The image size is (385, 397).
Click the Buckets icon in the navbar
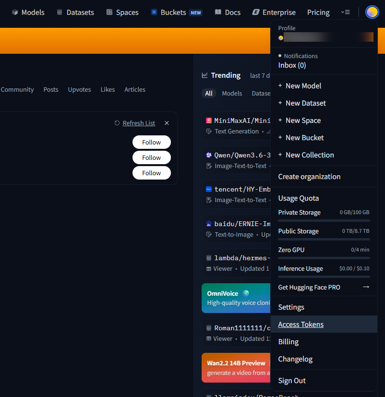point(154,12)
